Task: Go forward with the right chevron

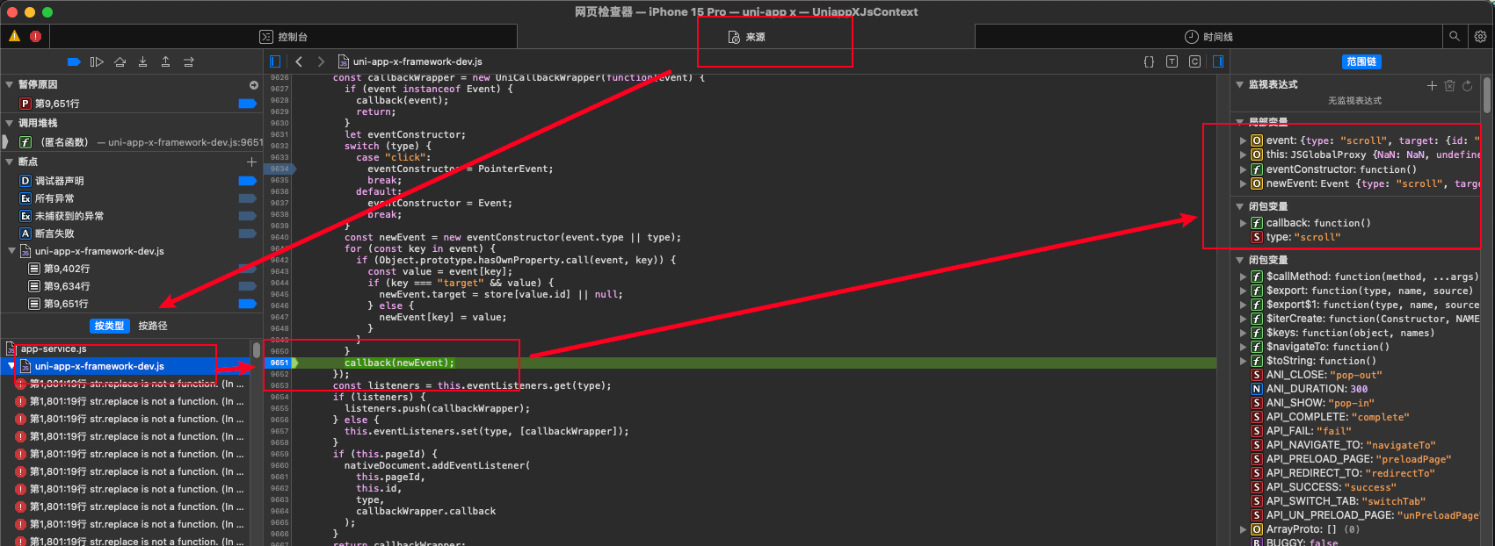Action: 321,61
